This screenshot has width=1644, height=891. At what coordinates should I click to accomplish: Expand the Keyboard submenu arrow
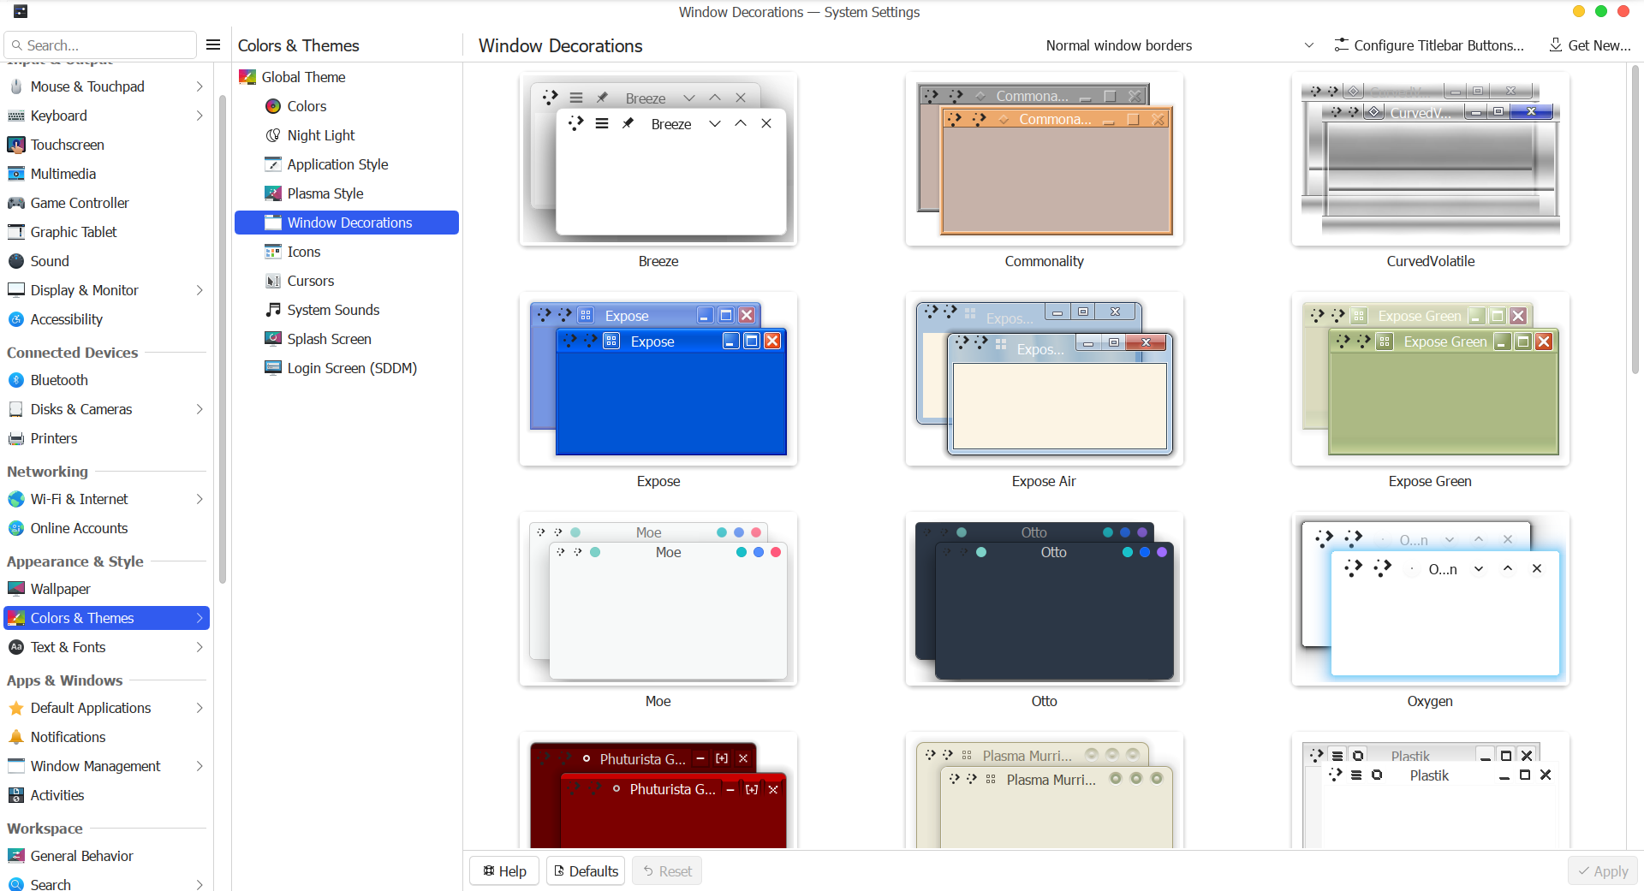200,116
